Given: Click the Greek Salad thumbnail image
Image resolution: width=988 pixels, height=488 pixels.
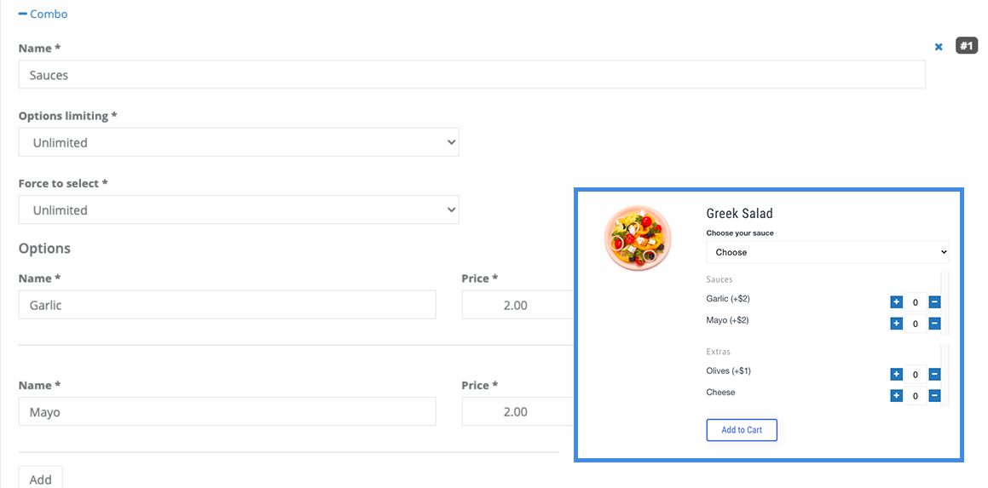Looking at the screenshot, I should [x=638, y=238].
